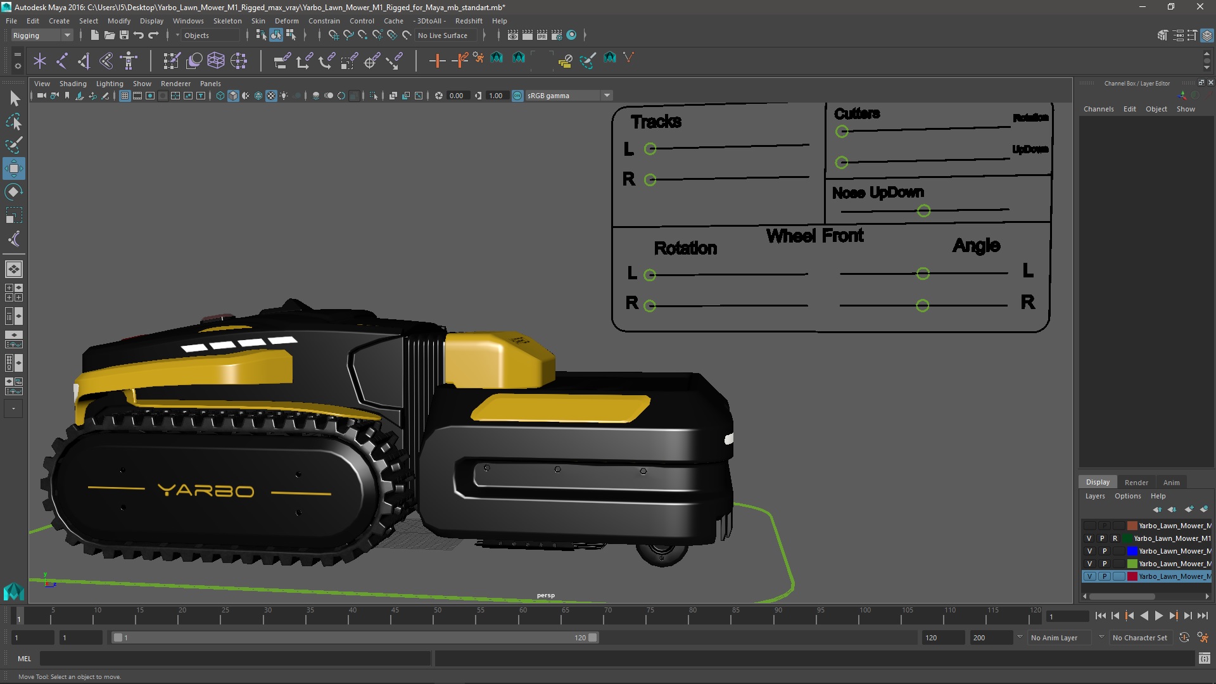Screen dimensions: 1216x684
Task: Select the Rotate tool
Action: click(14, 192)
